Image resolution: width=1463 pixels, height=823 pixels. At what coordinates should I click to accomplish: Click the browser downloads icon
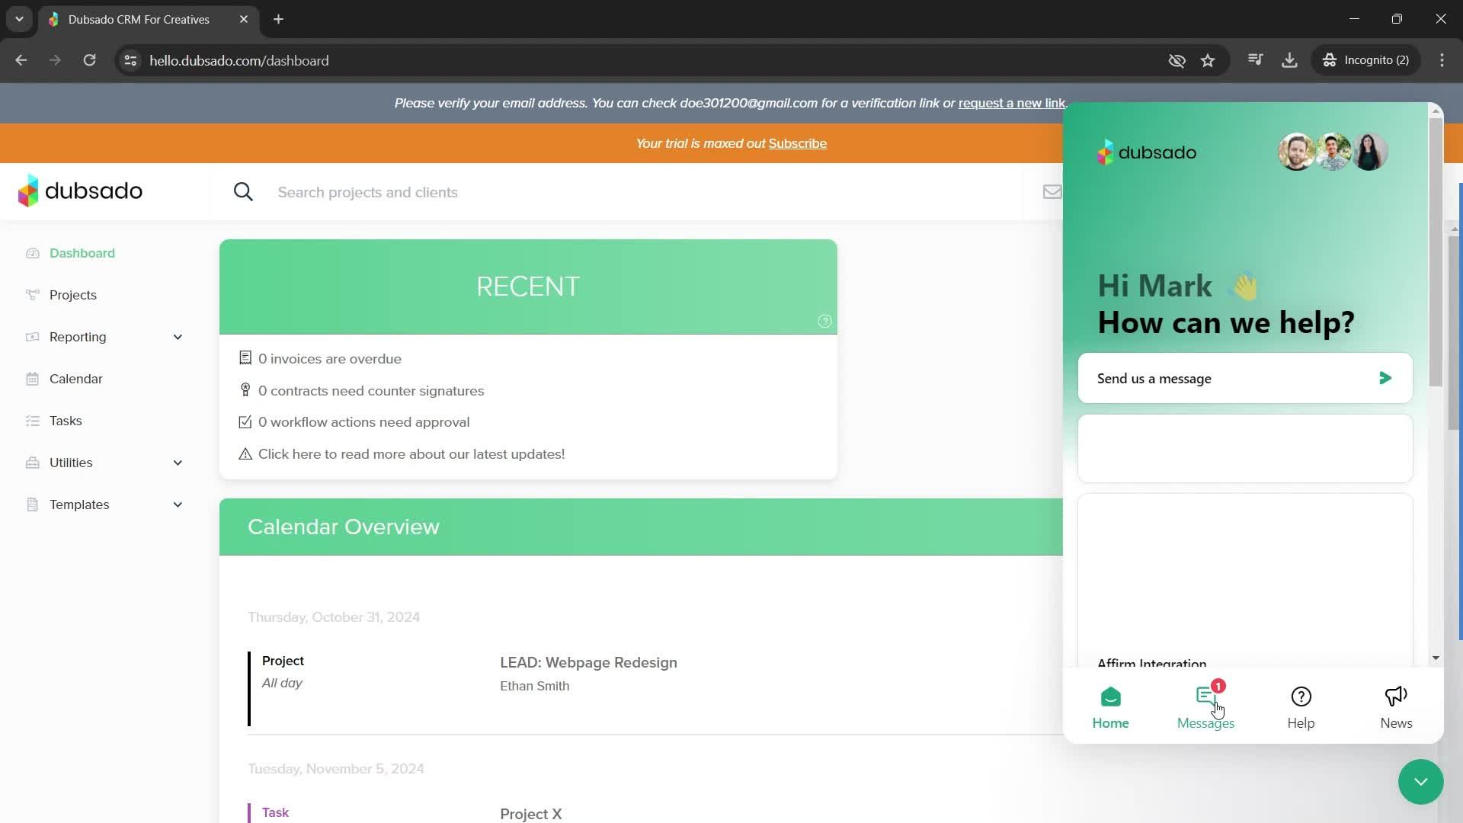pos(1289,60)
